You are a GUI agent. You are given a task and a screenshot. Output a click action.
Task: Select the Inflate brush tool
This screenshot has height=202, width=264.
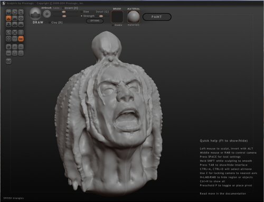[x=8, y=24]
